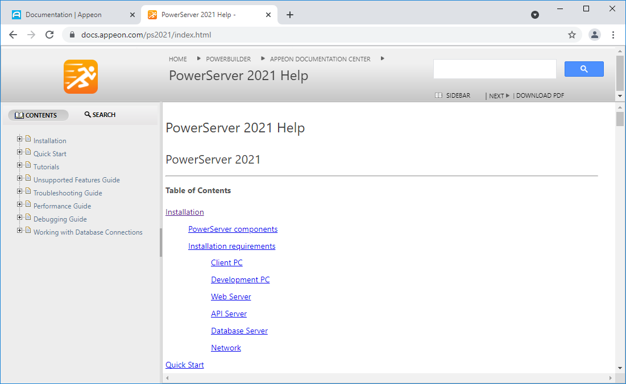
Task: Click the padlock site info icon
Action: coord(72,35)
